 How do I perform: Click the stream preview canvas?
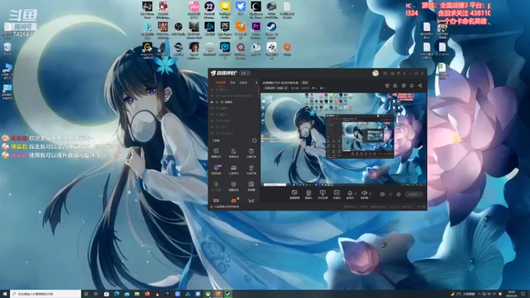click(343, 139)
